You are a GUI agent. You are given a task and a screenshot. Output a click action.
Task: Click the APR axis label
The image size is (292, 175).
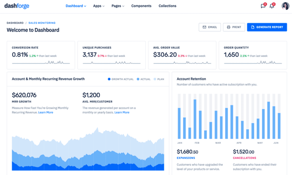(239, 143)
